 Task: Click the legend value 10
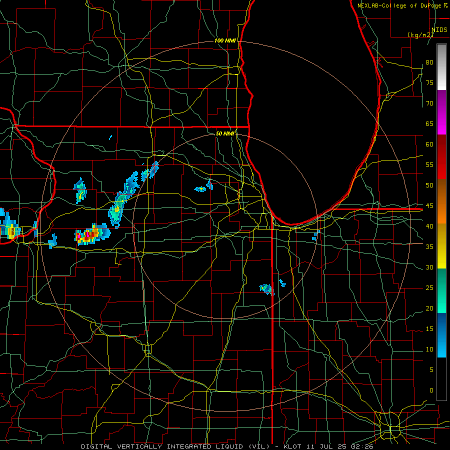coord(429,349)
